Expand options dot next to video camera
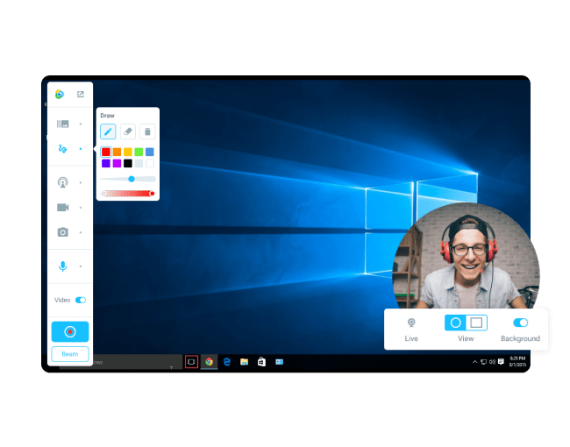The height and width of the screenshot is (447, 570). pos(81,208)
